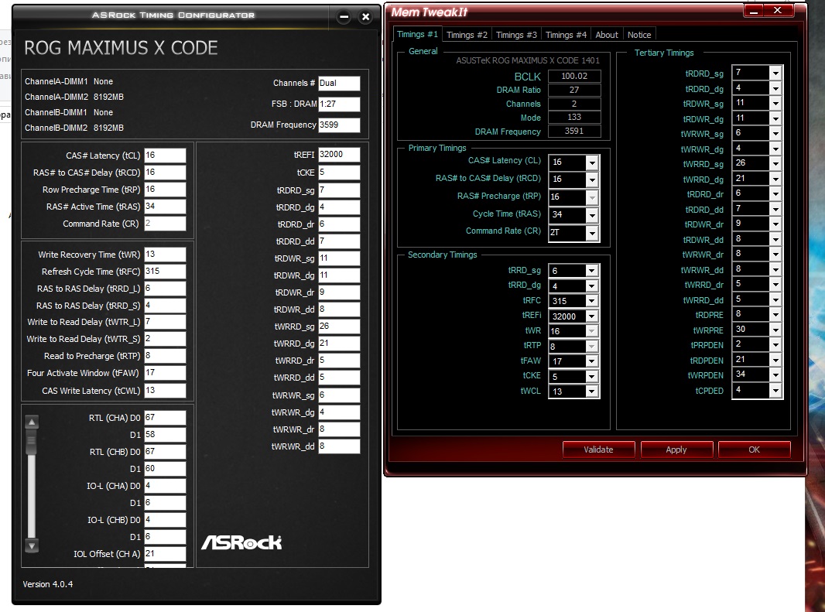This screenshot has height=612, width=825.
Task: Click the RAS# Active Time (tRAS) field
Action: 165,207
